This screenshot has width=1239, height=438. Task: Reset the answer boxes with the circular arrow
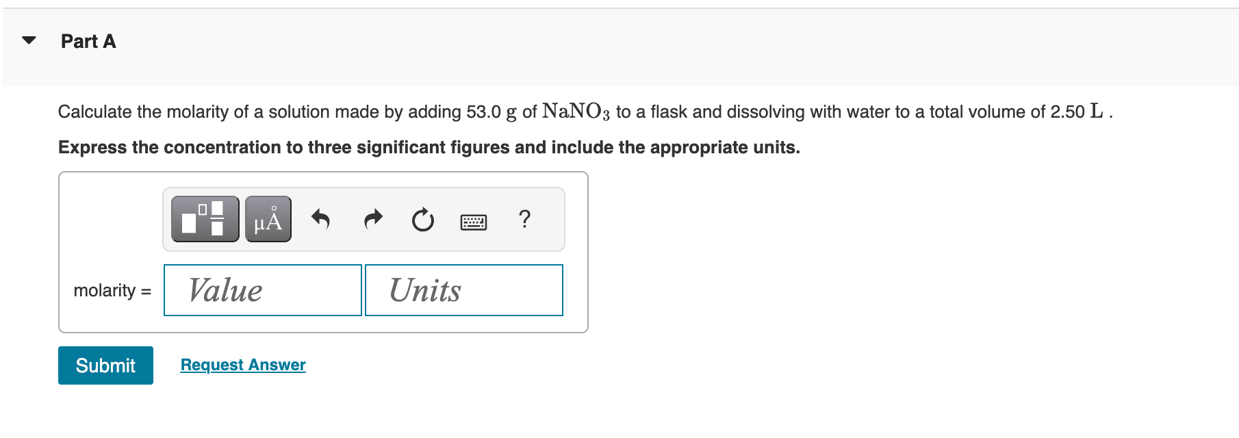point(423,219)
